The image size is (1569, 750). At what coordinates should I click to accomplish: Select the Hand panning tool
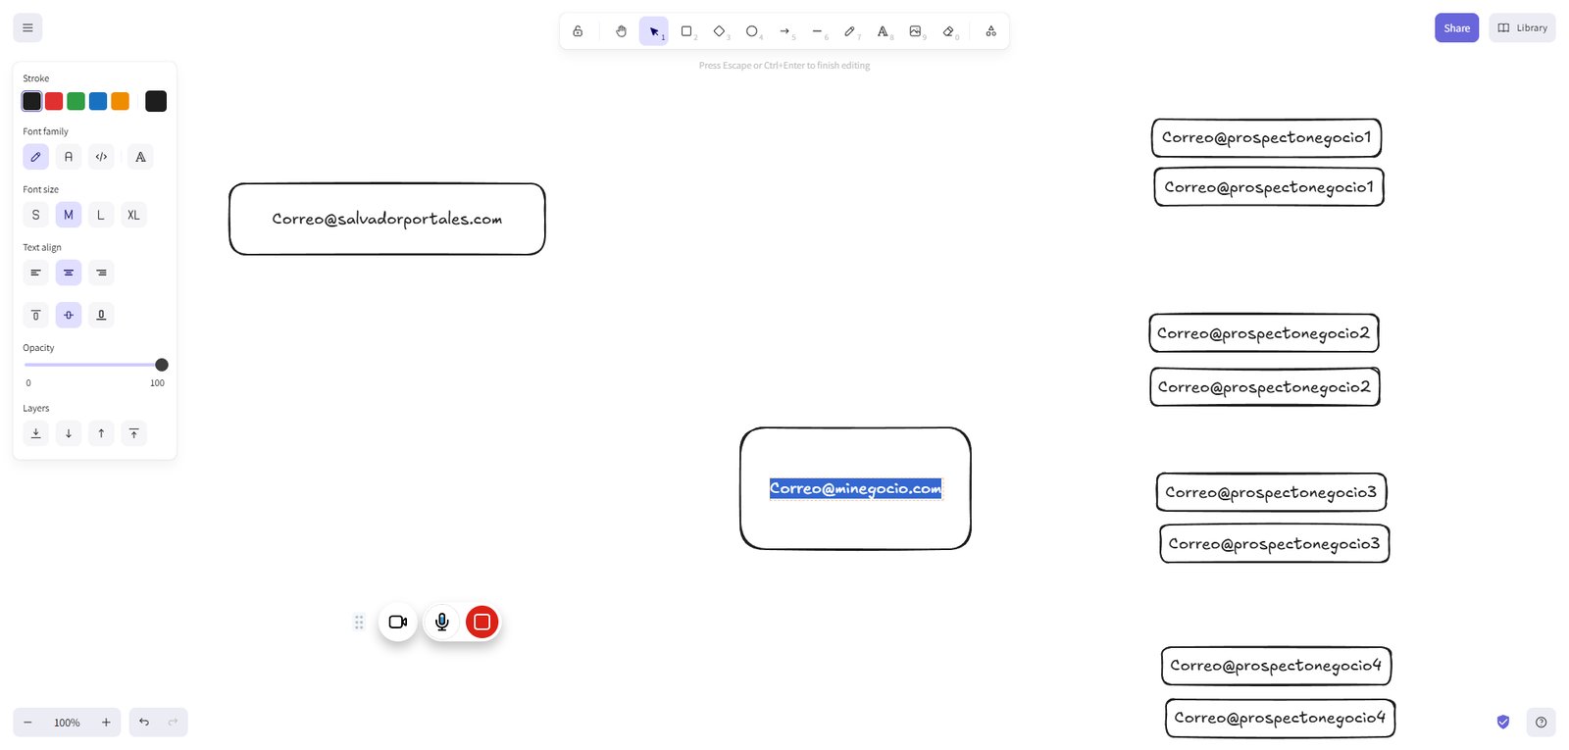coord(621,31)
